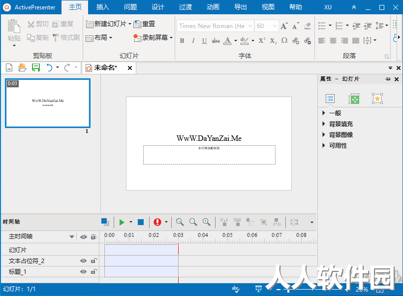
Task: Open the Interactivity star tab icon
Action: point(377,99)
